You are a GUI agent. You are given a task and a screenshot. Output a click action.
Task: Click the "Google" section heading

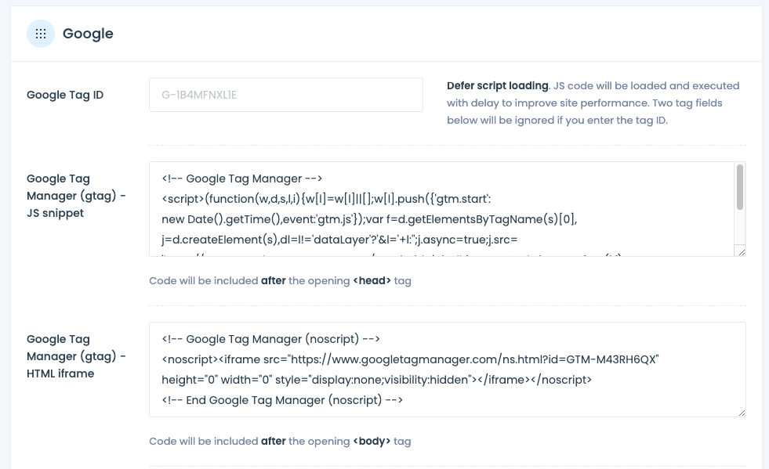click(x=88, y=34)
